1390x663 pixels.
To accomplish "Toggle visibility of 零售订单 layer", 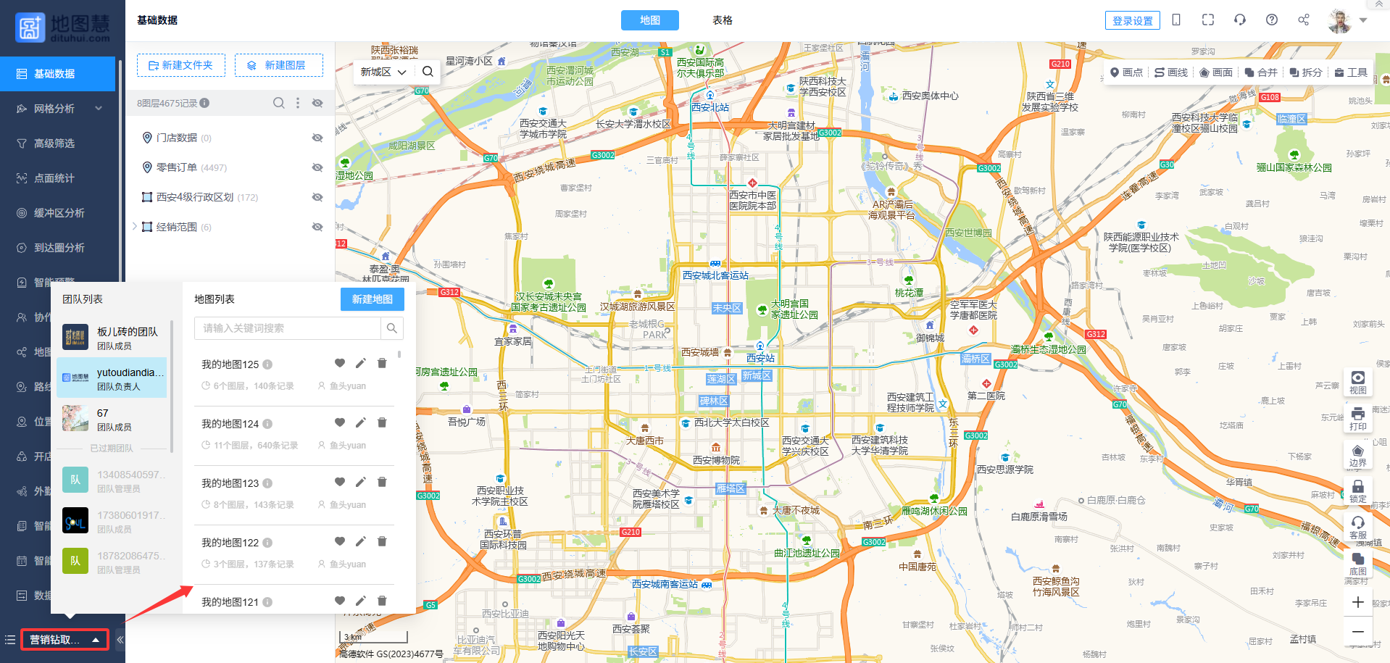I will (317, 167).
